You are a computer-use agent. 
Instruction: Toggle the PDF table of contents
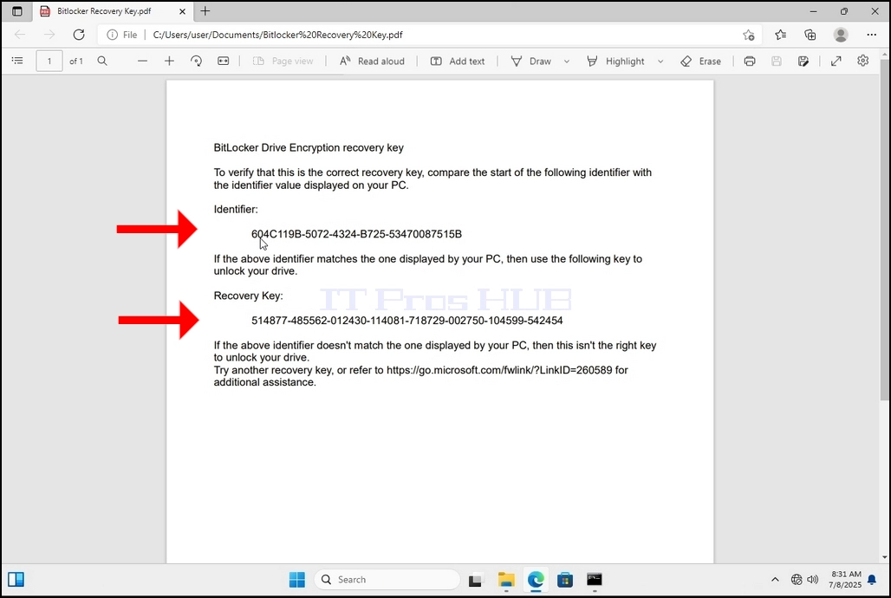click(17, 61)
